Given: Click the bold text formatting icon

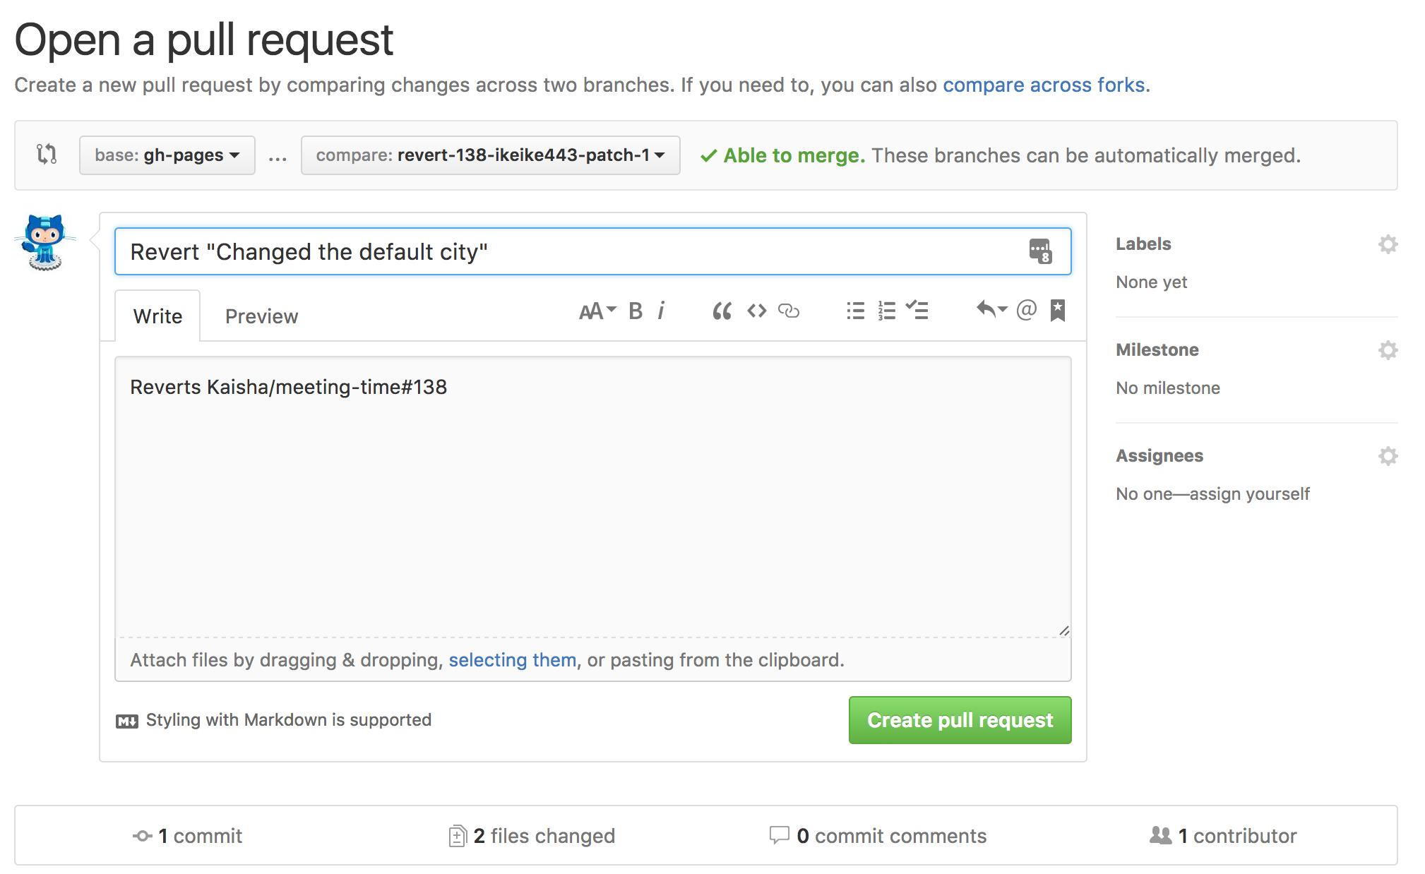Looking at the screenshot, I should tap(636, 311).
